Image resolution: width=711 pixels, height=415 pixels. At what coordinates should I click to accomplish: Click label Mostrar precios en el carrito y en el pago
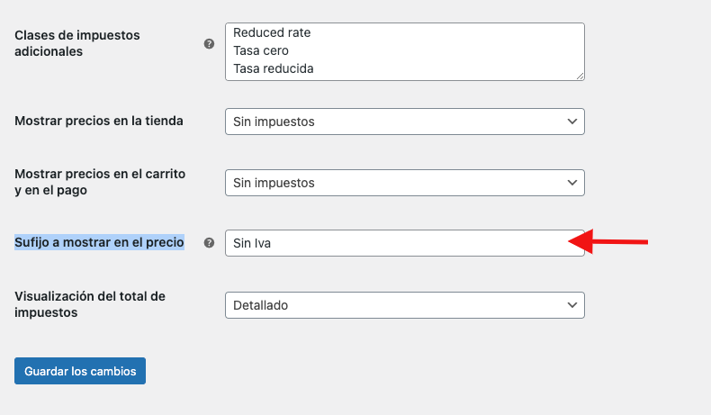point(100,182)
